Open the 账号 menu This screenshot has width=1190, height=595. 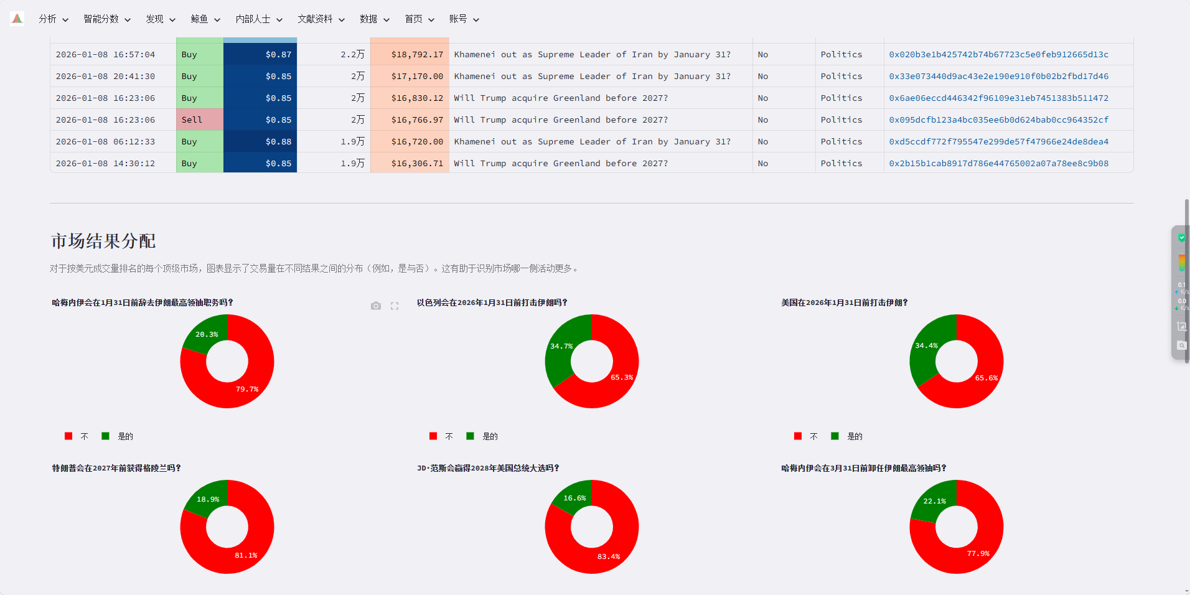click(464, 19)
